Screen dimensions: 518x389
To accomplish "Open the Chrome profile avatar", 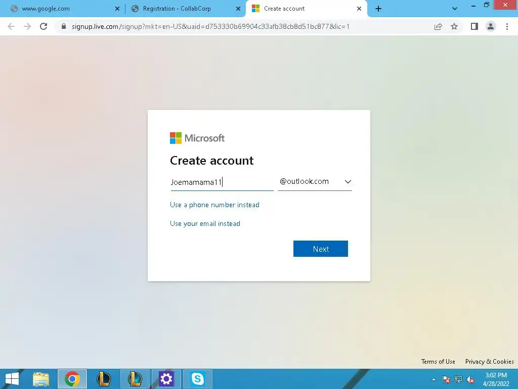I will pyautogui.click(x=491, y=26).
